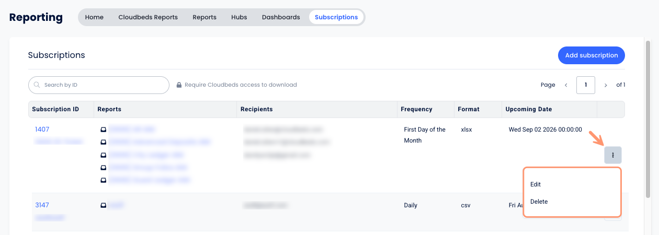Screen dimensions: 659x235
Task: Go to the previous page with the left chevron
Action: click(566, 85)
